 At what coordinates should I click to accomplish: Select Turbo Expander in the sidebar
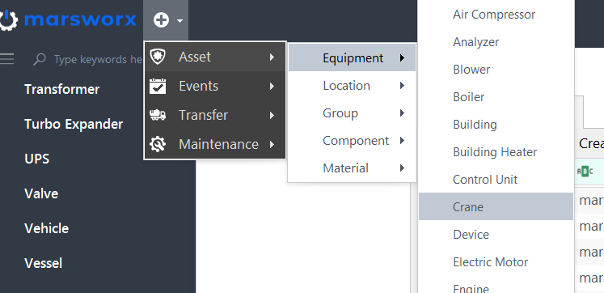[x=74, y=124]
